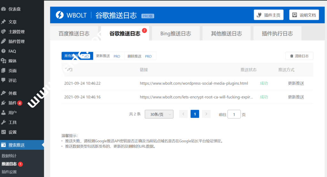Open the 仪表盘 dashboard icon
The width and height of the screenshot is (327, 177).
point(3,9)
